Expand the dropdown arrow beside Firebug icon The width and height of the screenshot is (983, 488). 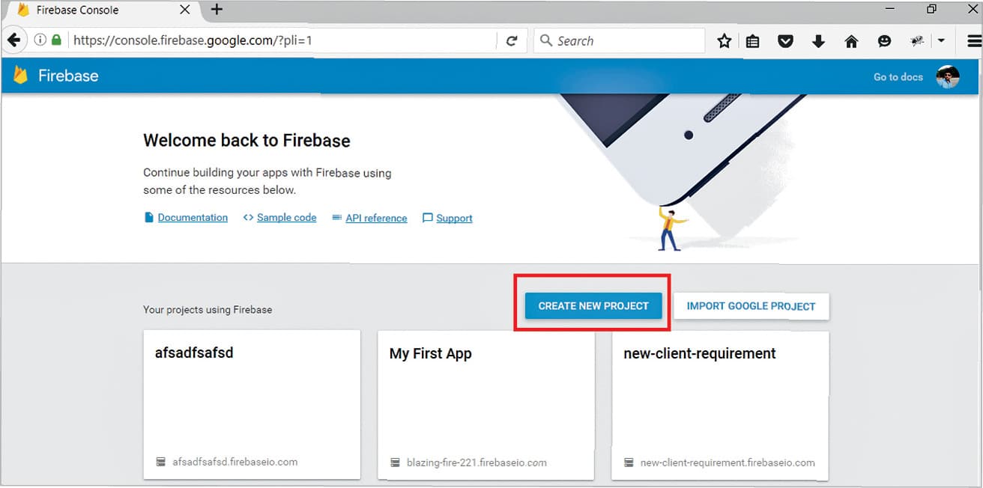coord(941,41)
